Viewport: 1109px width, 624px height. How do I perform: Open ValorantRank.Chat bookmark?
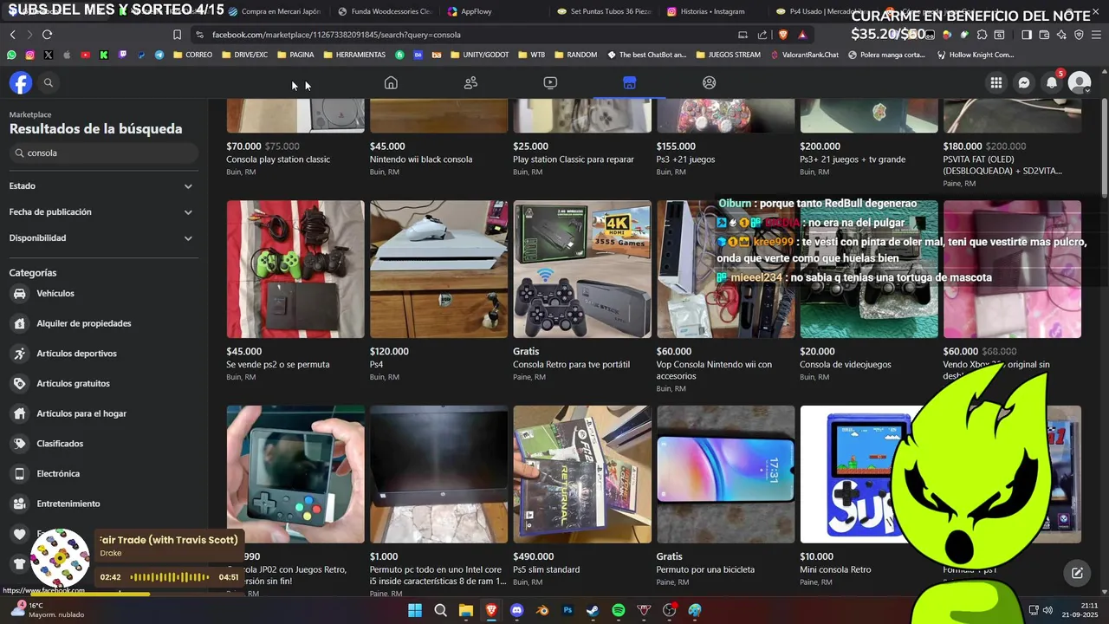pos(803,55)
